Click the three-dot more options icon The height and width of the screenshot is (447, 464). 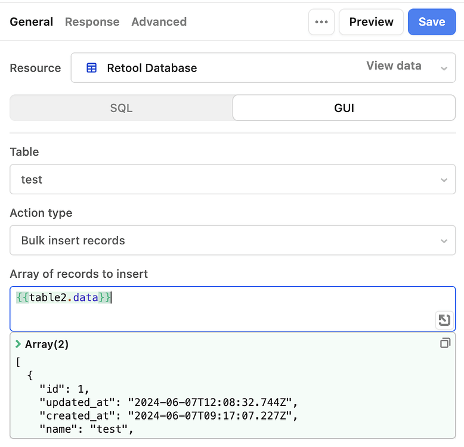(321, 22)
